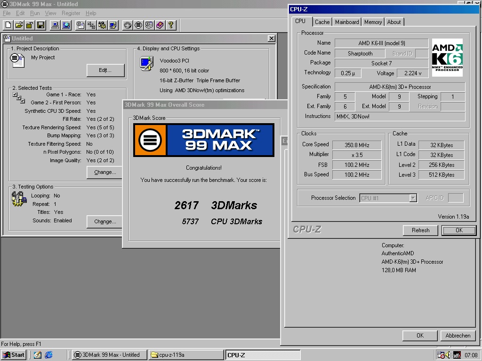482x361 pixels.
Task: Open the Run menu
Action: click(x=35, y=13)
